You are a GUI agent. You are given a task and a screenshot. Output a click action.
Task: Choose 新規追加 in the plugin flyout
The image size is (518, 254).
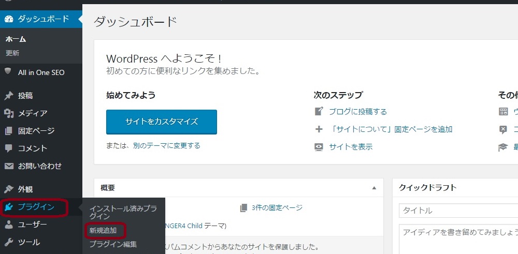click(x=103, y=231)
